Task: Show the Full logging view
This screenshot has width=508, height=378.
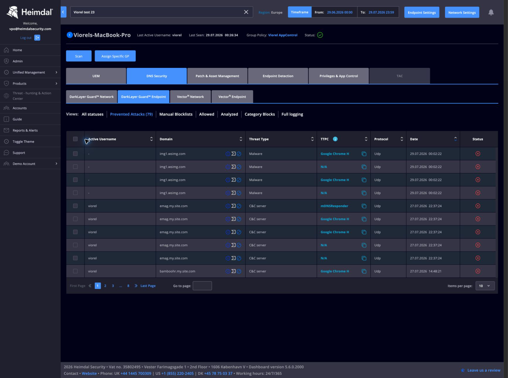Action: pyautogui.click(x=292, y=114)
